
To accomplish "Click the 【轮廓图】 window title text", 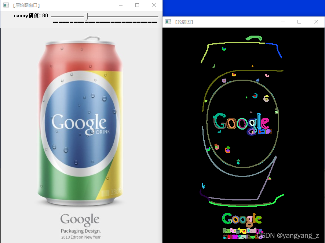I will (184, 22).
